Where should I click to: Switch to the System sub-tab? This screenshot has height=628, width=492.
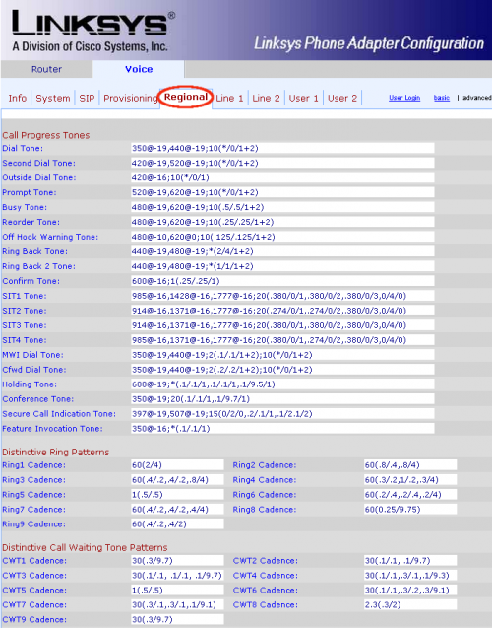point(53,99)
